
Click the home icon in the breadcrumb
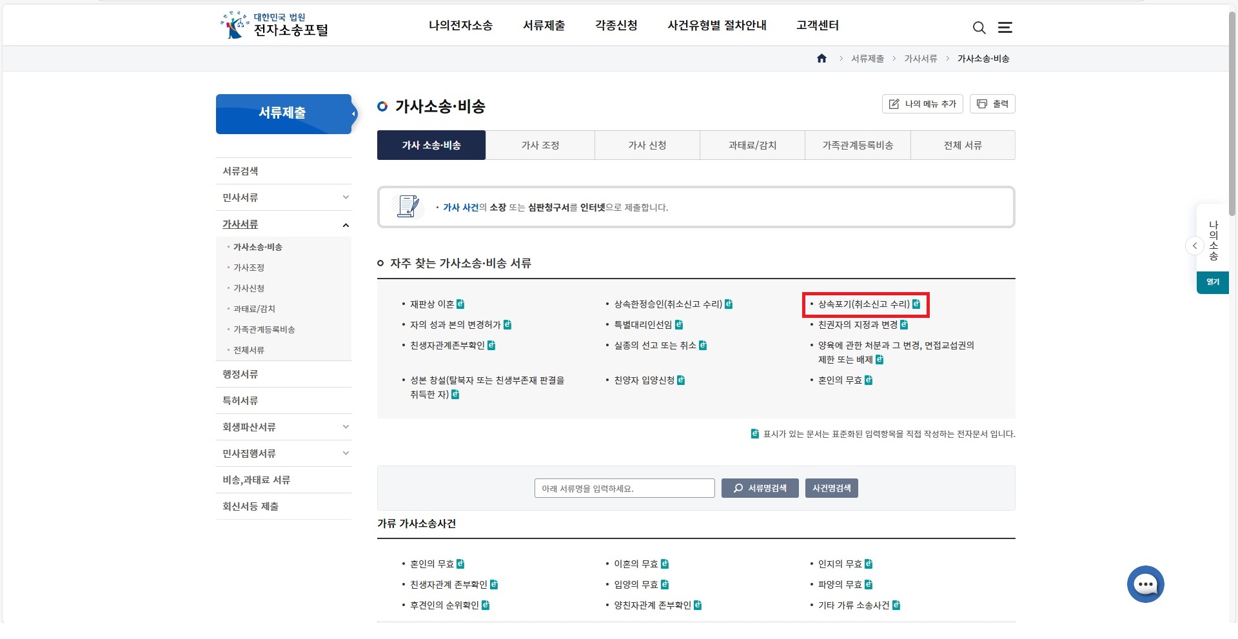coord(821,58)
